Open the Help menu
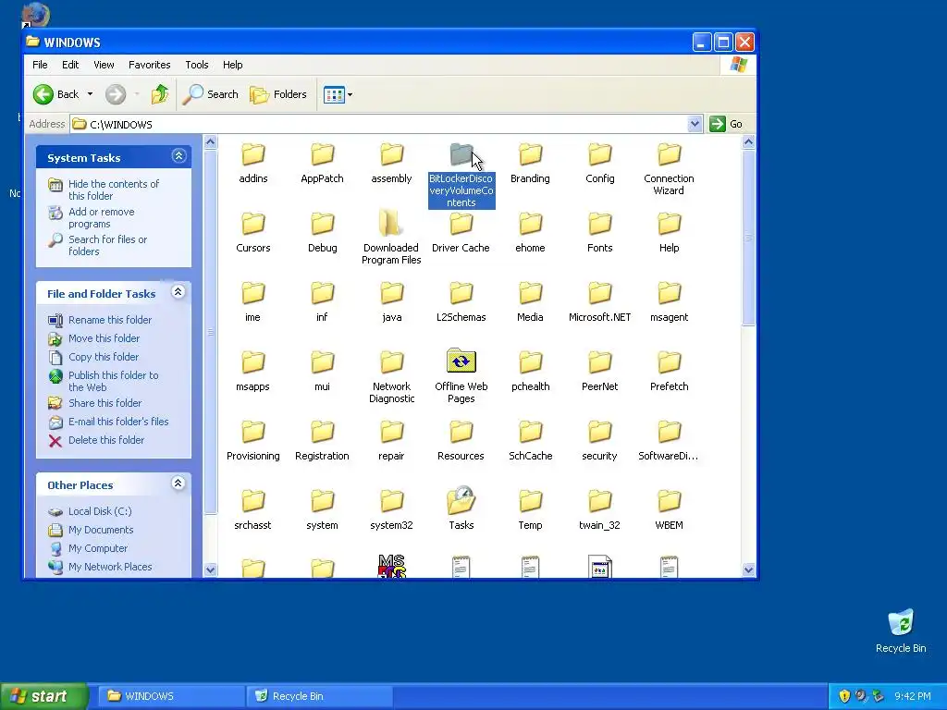The image size is (947, 710). point(232,65)
